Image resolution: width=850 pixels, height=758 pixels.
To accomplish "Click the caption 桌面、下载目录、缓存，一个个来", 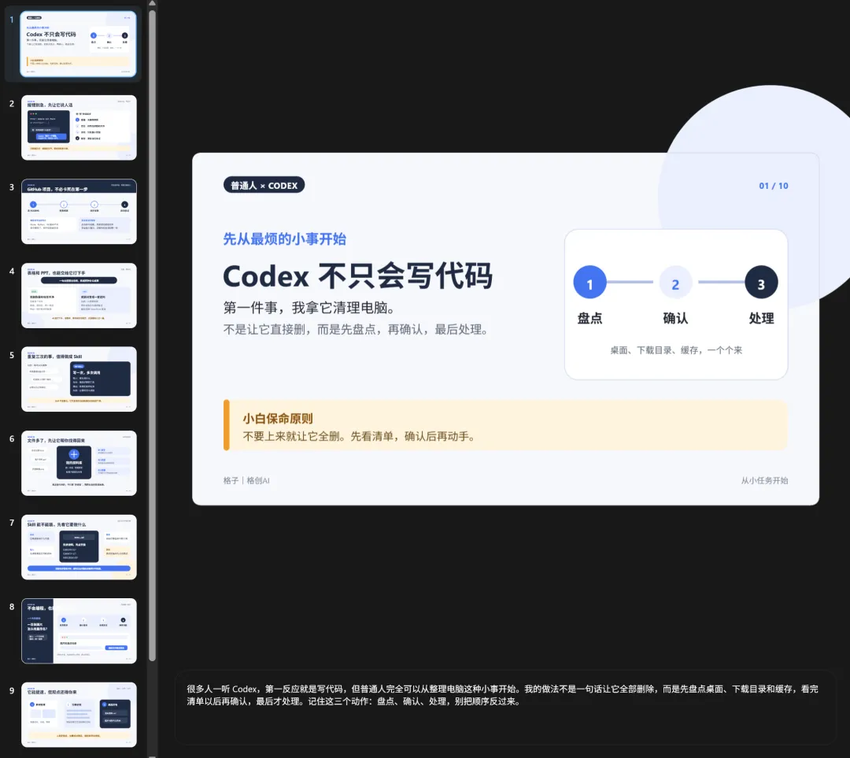I will coord(676,350).
